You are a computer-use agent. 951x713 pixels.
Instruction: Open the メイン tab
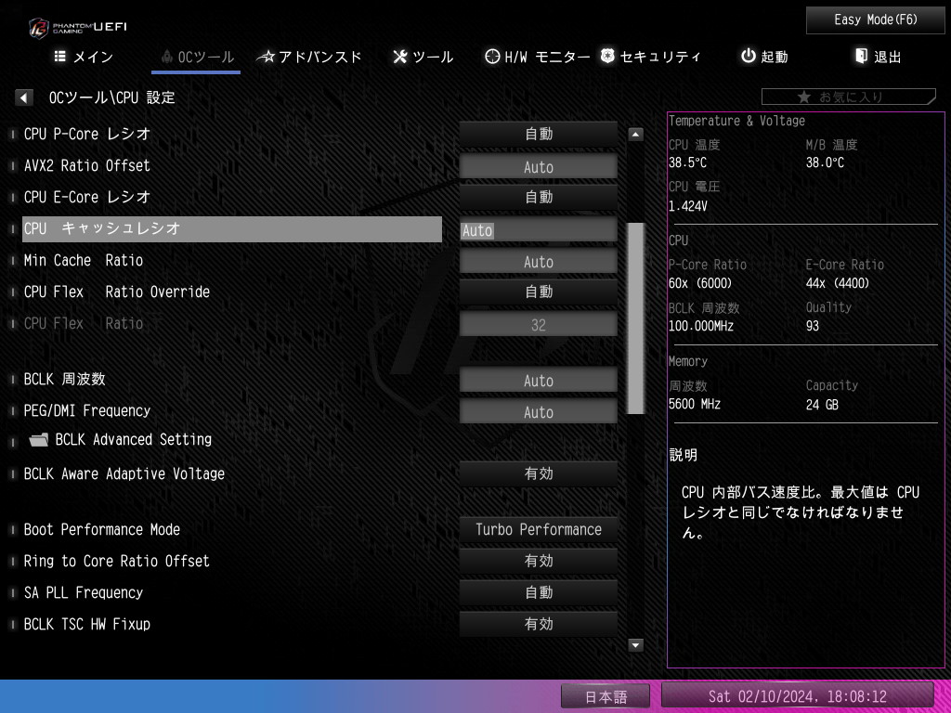pos(84,57)
